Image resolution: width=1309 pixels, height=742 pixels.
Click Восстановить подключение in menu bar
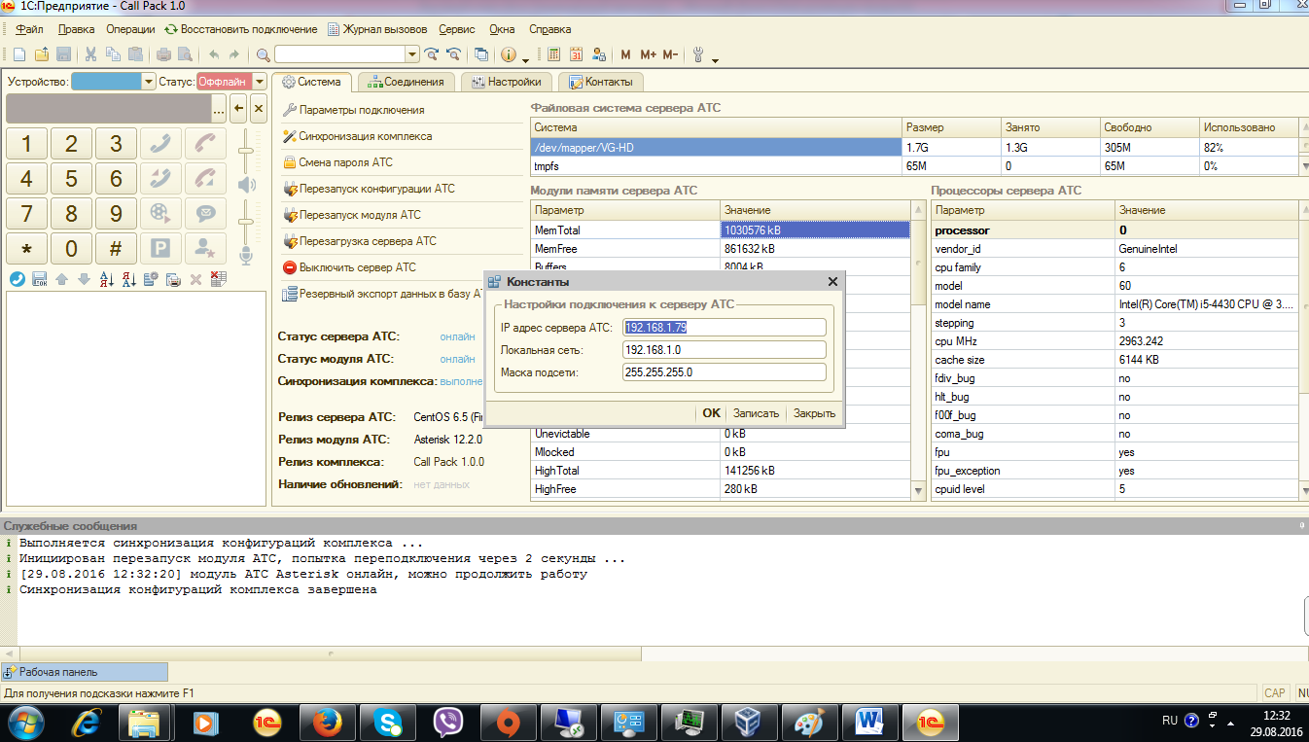point(240,29)
